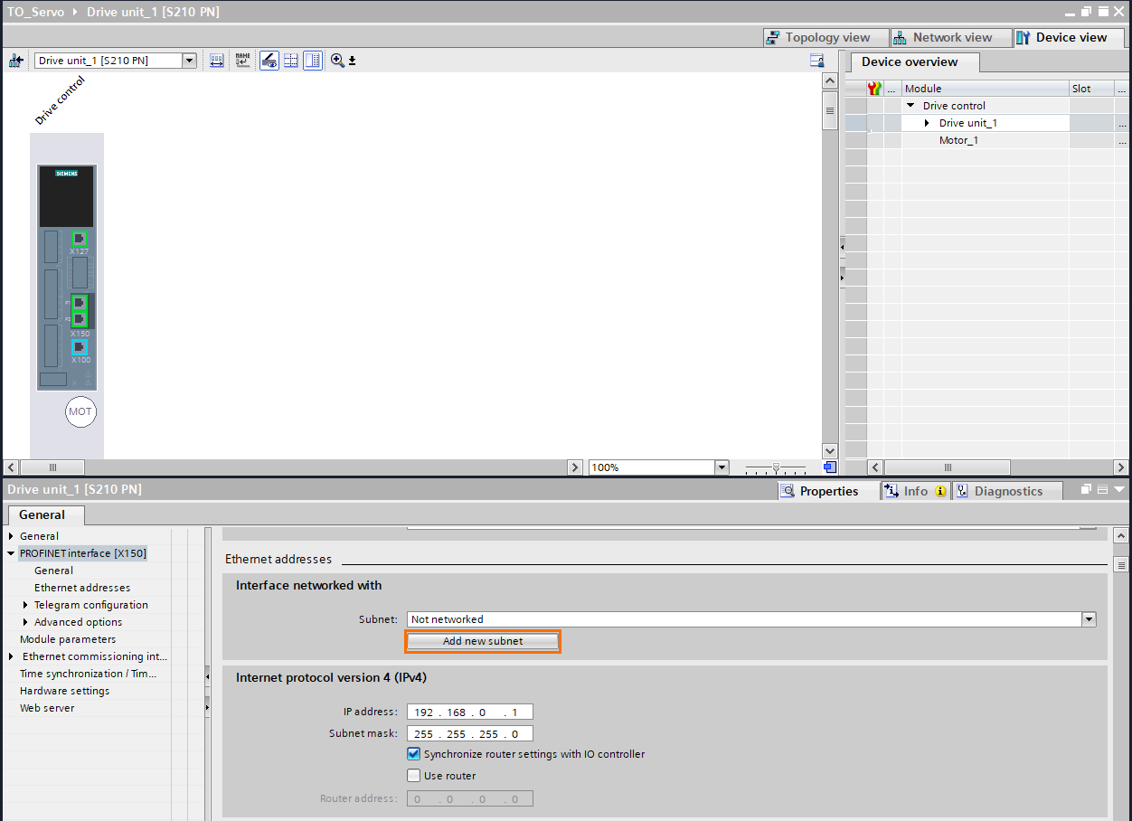Open the zoom percentage combo box showing 100%
Image resolution: width=1132 pixels, height=821 pixels.
pyautogui.click(x=722, y=467)
